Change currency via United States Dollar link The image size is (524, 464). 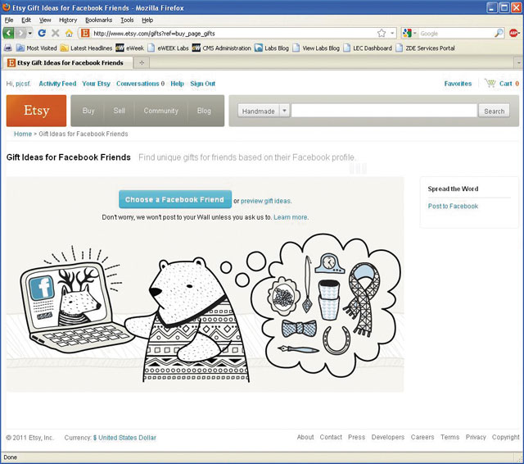point(124,438)
